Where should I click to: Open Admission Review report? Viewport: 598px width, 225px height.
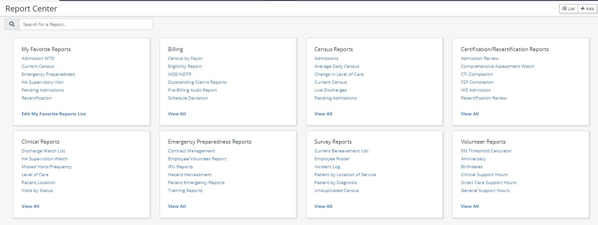click(480, 59)
